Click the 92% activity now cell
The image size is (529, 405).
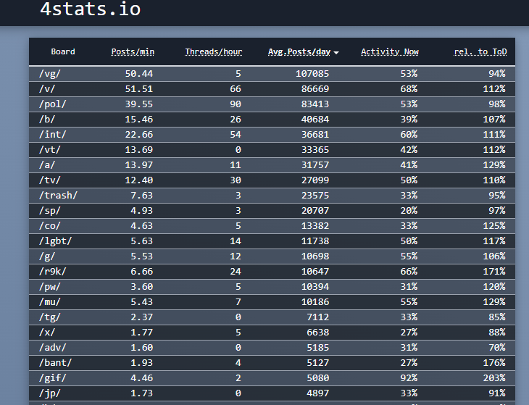coord(409,378)
